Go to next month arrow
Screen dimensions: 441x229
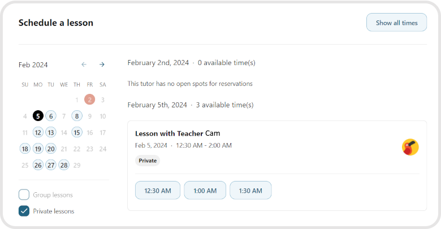pyautogui.click(x=102, y=64)
